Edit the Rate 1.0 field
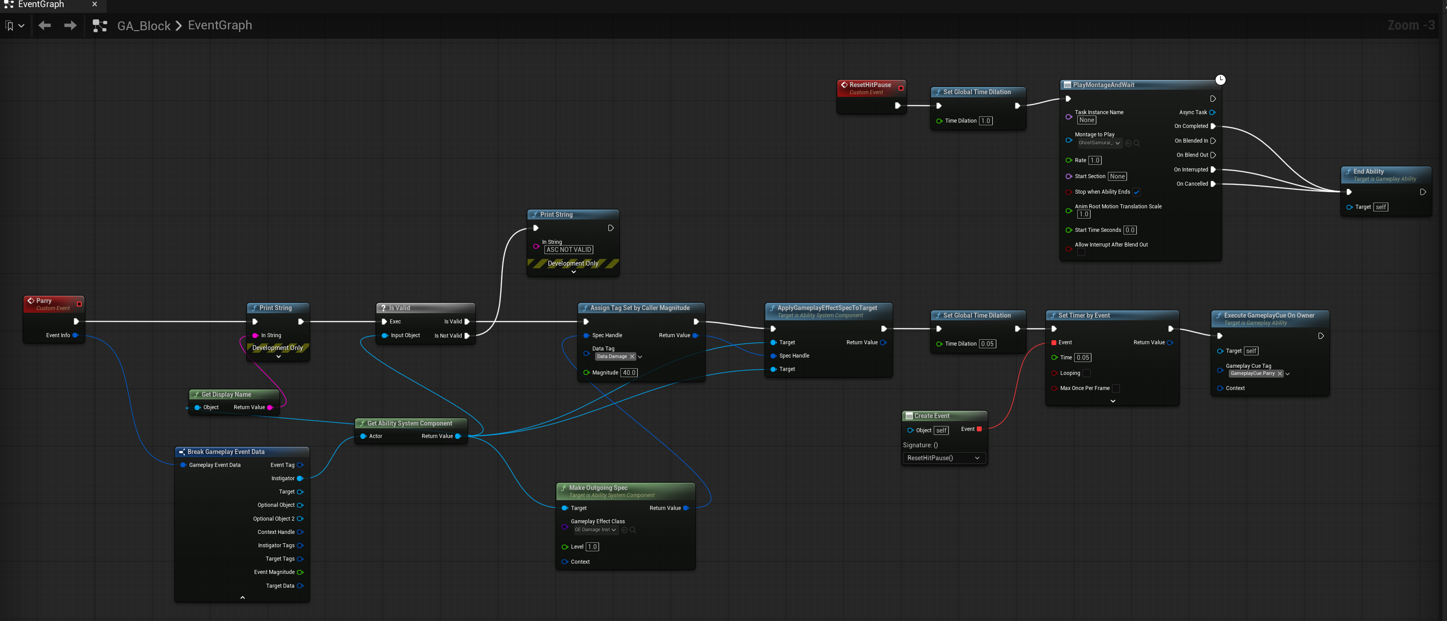 click(1095, 161)
